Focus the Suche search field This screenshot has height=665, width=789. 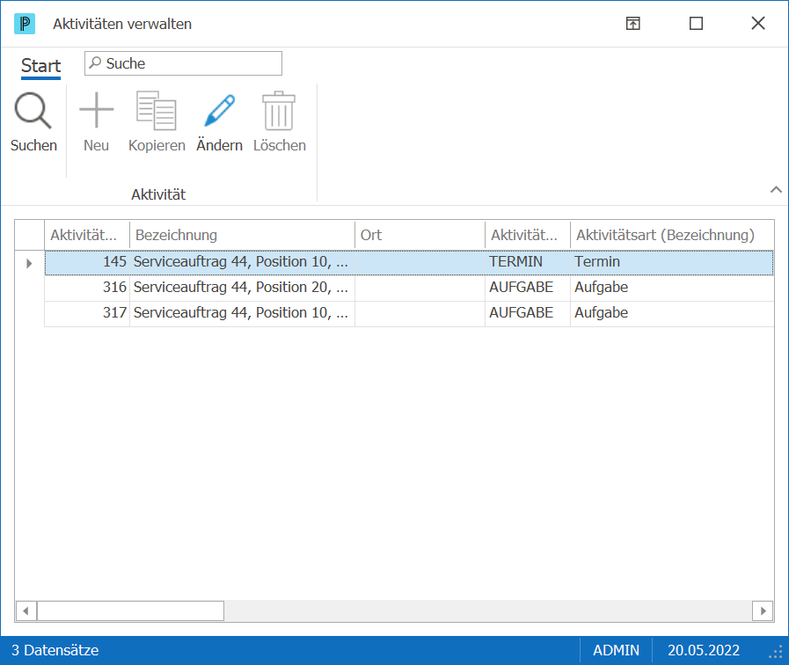(x=183, y=63)
